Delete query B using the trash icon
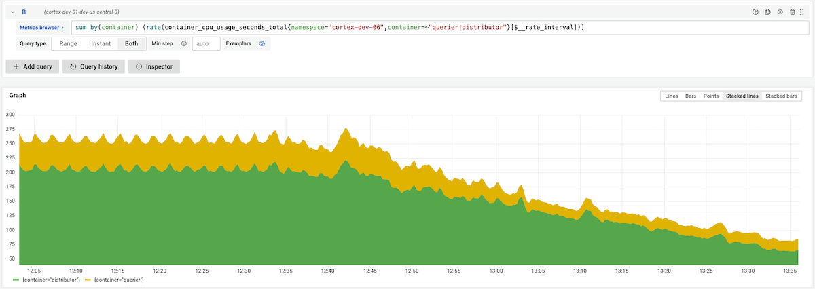The height and width of the screenshot is (289, 815). [x=792, y=12]
